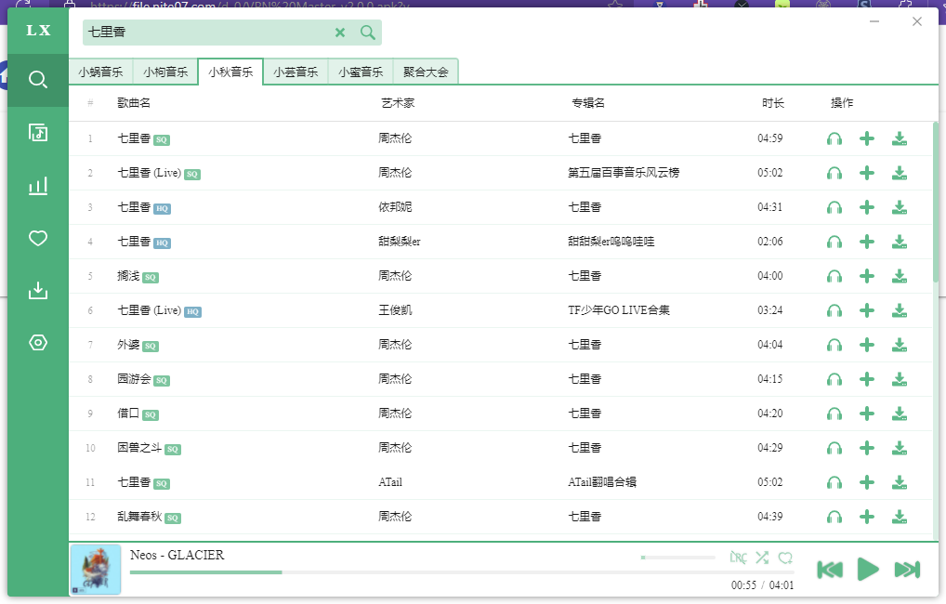
Task: Switch to the 小蜗音乐 source tab
Action: (x=100, y=72)
